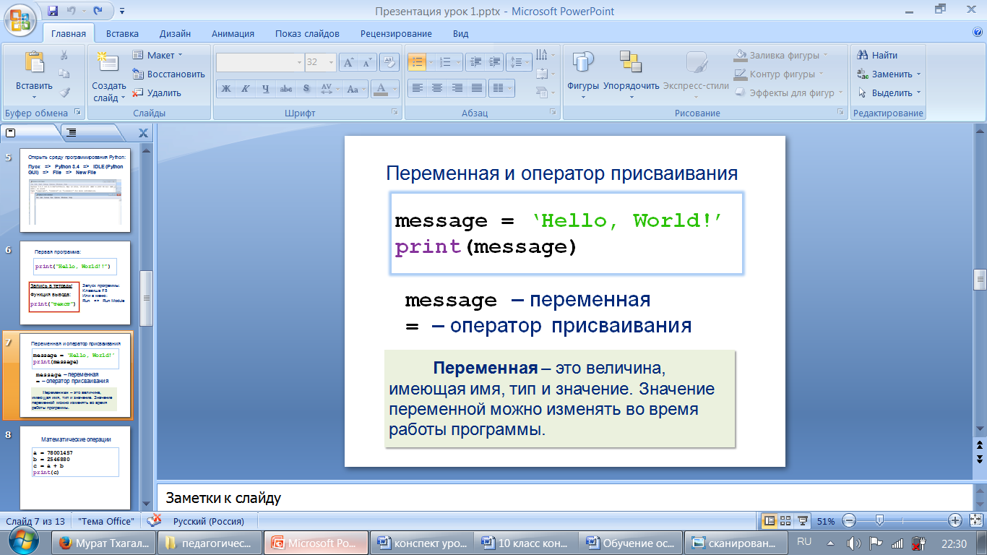The image size is (987, 555).
Task: Select normal view icon in status bar
Action: point(770,520)
